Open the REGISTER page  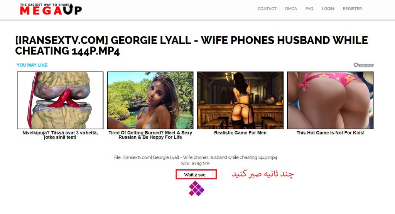[352, 8]
